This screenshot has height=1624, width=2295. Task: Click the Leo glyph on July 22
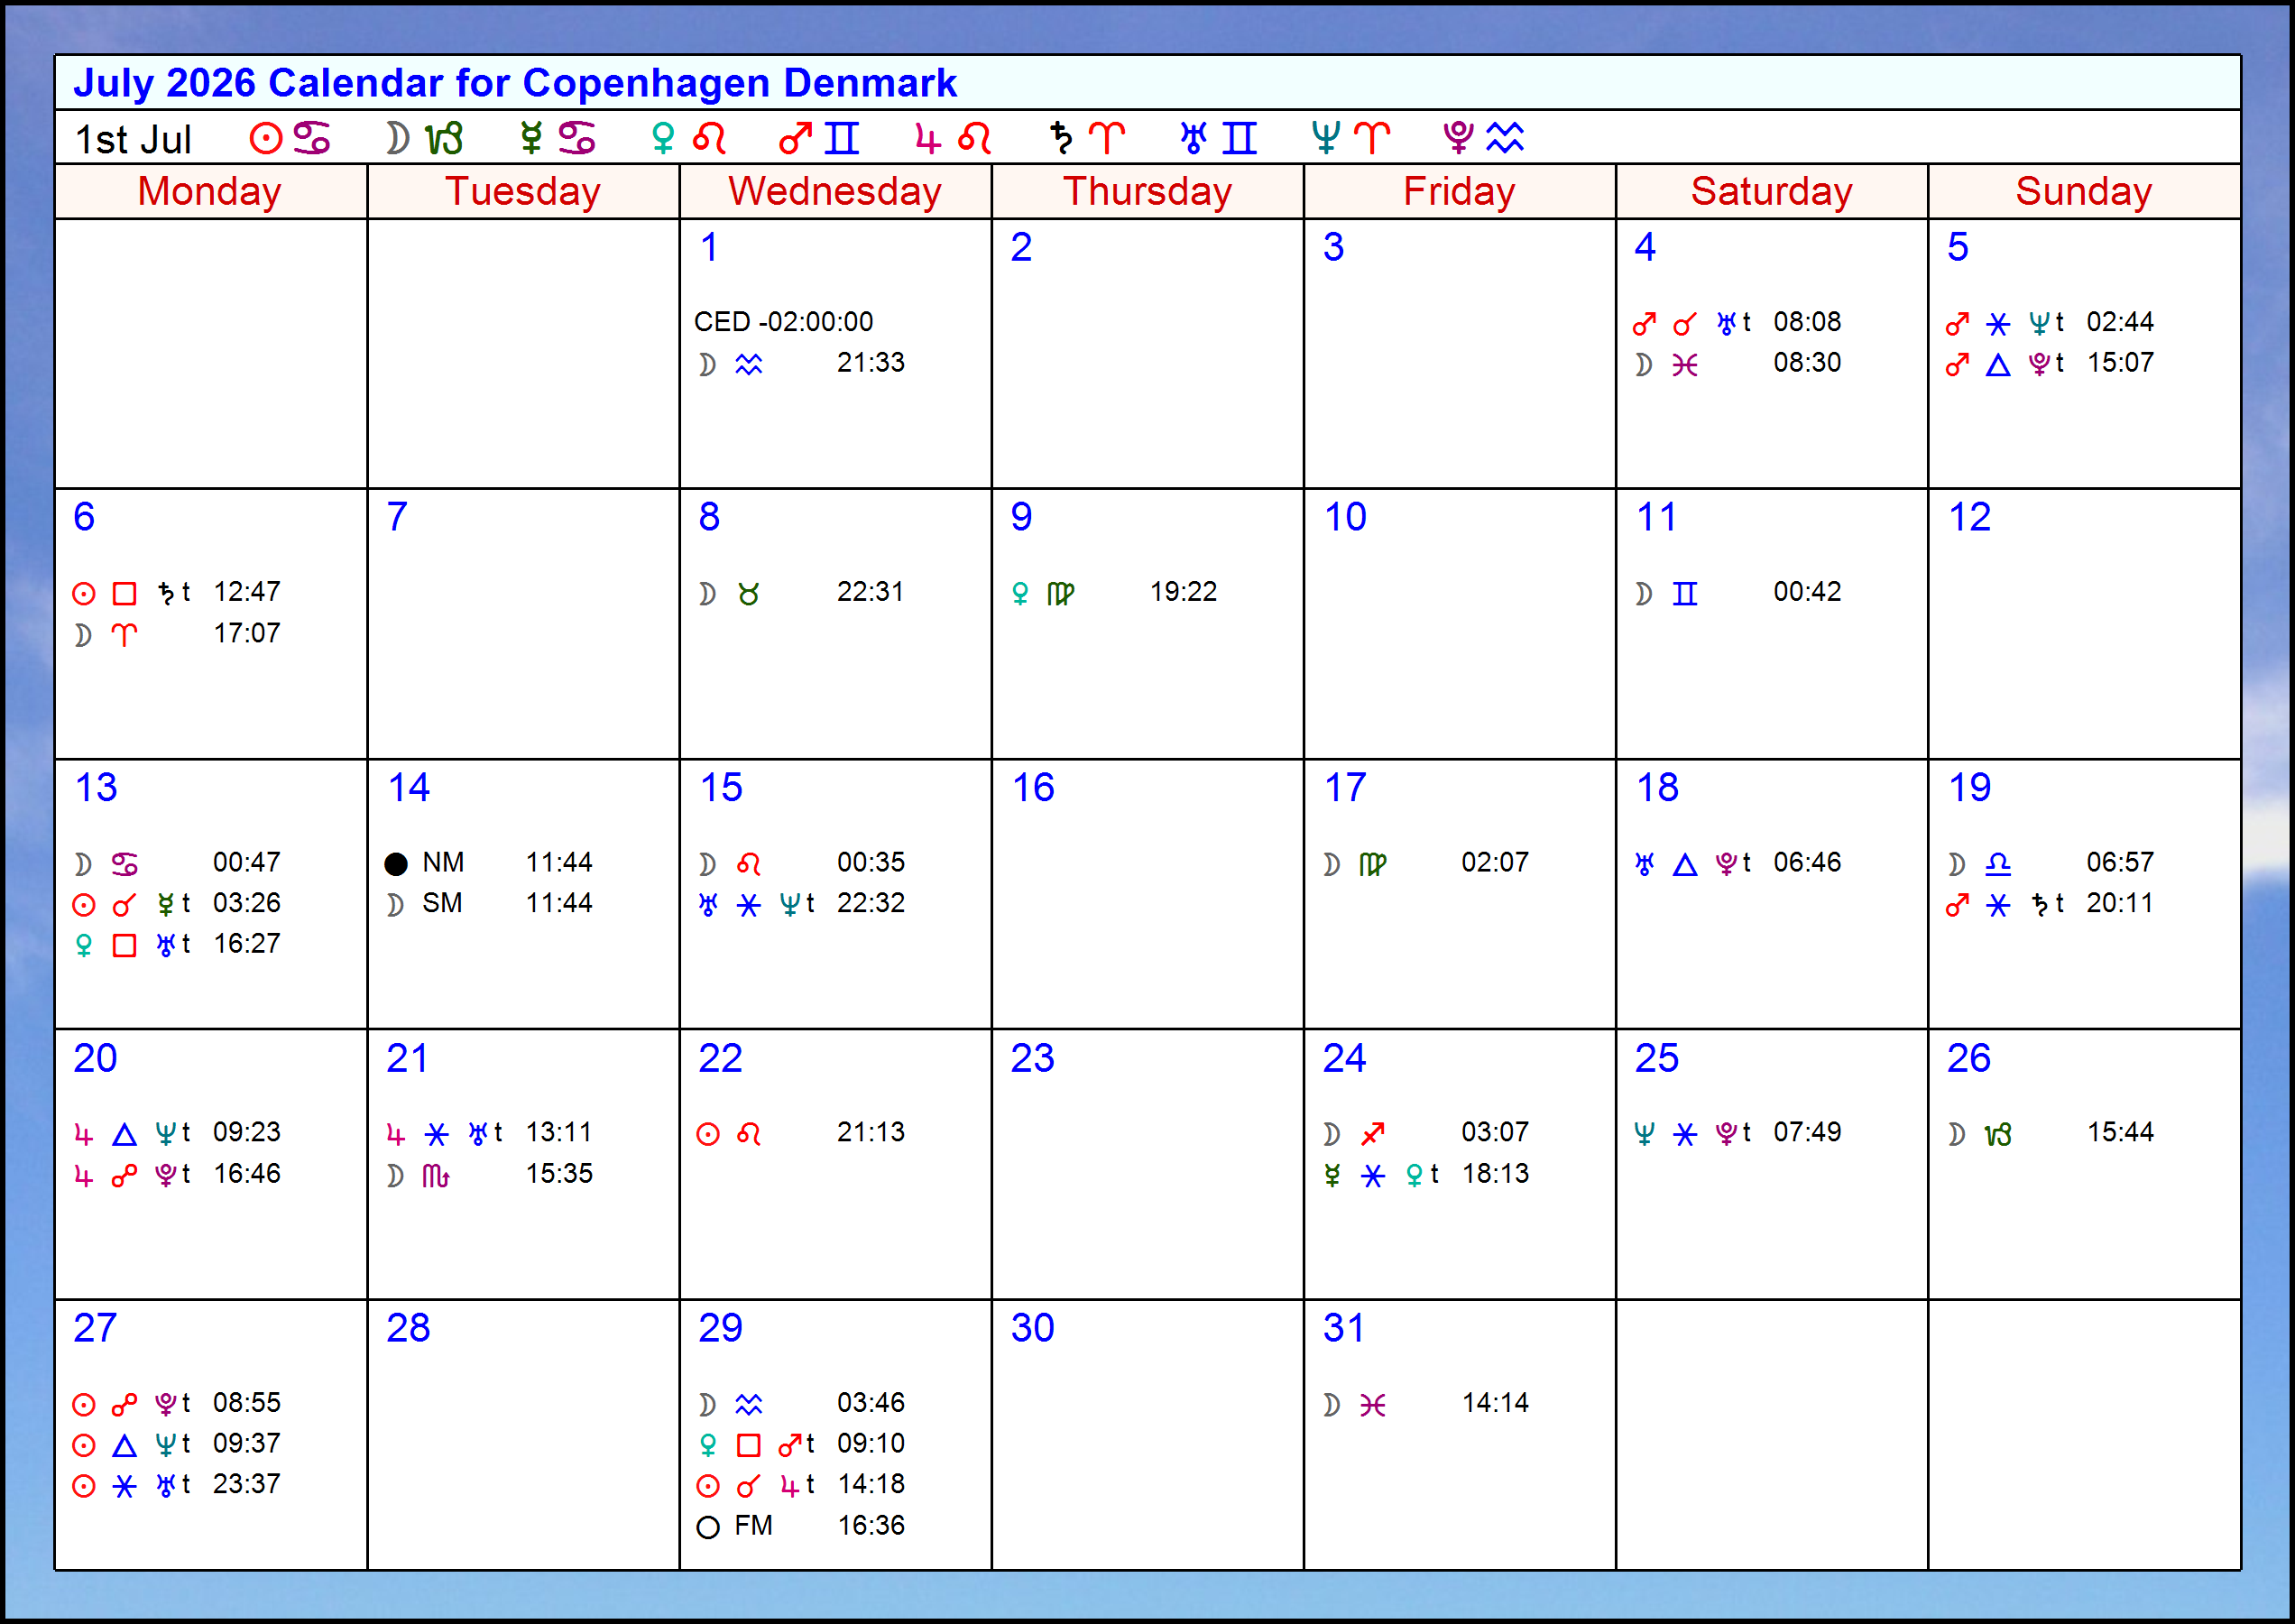(x=749, y=1134)
